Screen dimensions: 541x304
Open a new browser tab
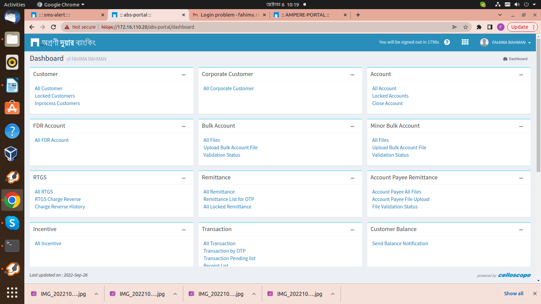tap(358, 15)
